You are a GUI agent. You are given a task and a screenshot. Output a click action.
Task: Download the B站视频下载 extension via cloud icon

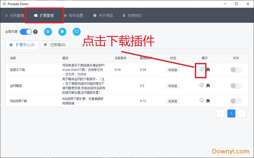pyautogui.click(x=202, y=100)
